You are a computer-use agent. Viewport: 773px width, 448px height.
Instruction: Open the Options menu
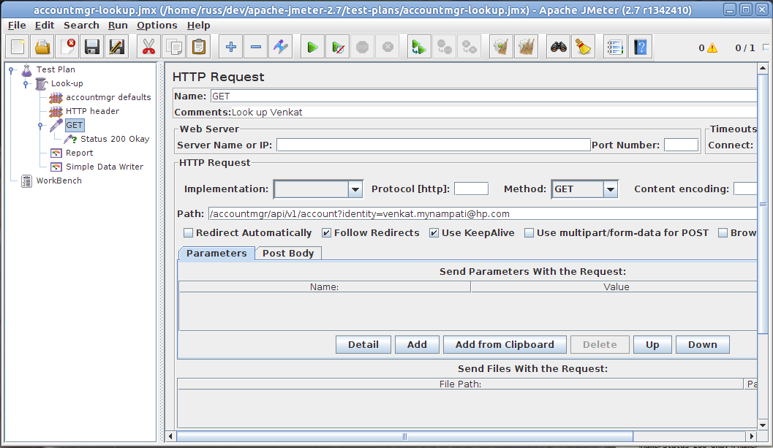pyautogui.click(x=157, y=25)
